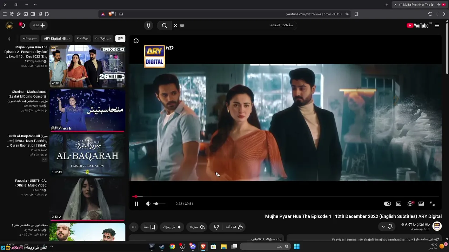Open the Brave Shields lion icon
Screen dimensions: 449x252
point(111,14)
